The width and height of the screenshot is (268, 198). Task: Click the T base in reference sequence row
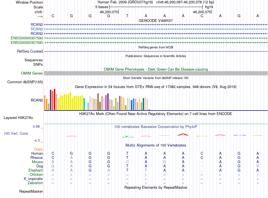click(127, 16)
